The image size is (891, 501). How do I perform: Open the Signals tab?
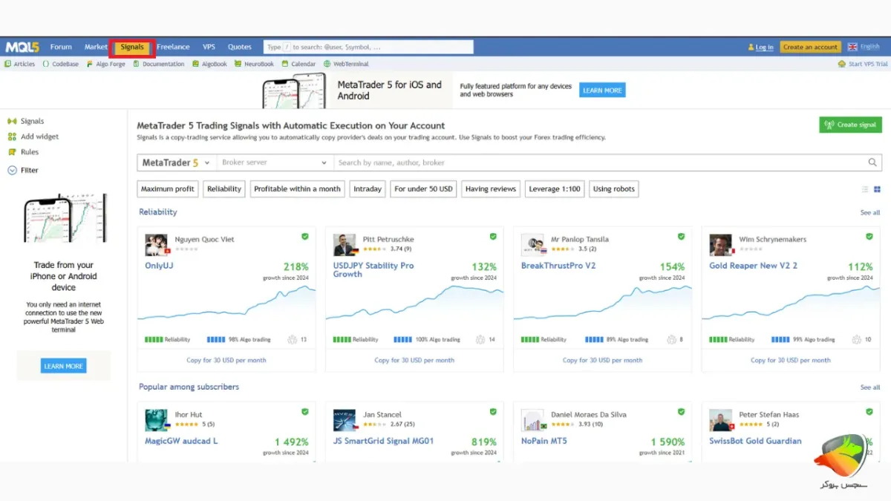pos(132,48)
